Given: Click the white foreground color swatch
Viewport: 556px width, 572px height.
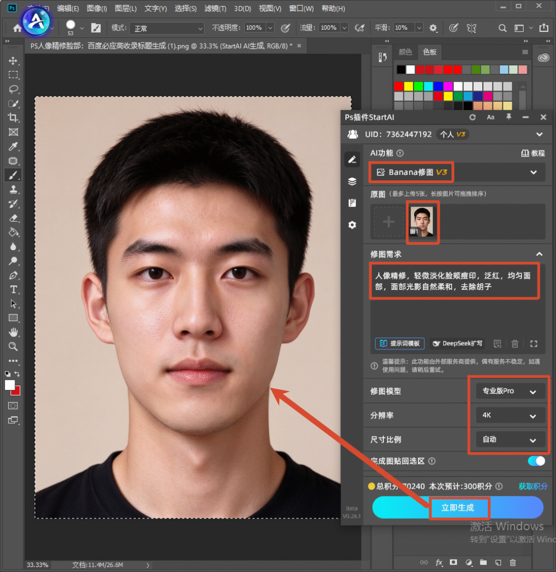Looking at the screenshot, I should click(10, 385).
